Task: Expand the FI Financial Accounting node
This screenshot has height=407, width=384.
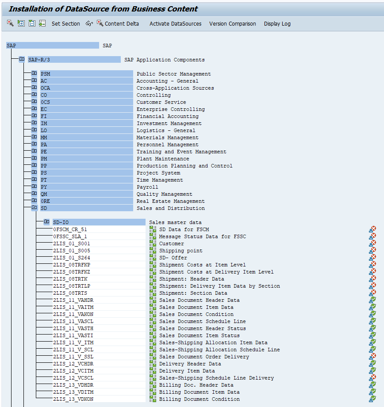Action: [x=34, y=116]
